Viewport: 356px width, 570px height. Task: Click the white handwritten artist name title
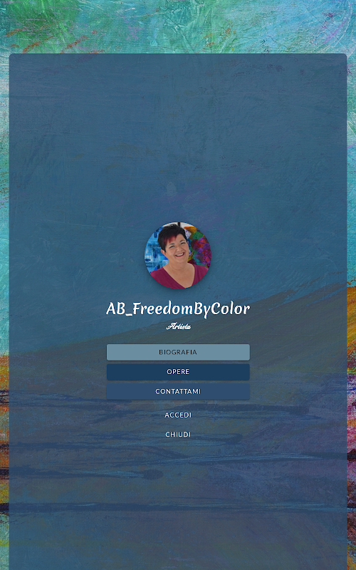[x=178, y=309]
